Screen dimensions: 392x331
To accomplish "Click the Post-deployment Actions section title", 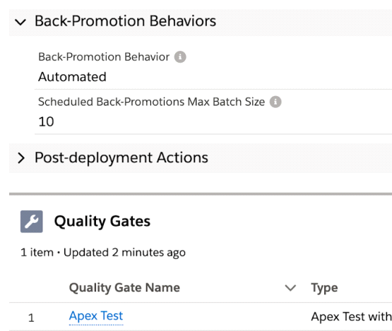I will pos(121,157).
